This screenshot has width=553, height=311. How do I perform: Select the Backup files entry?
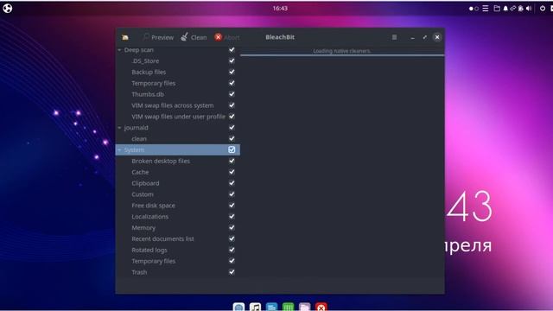pos(149,72)
